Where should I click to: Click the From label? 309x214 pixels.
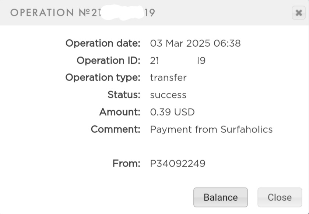click(x=126, y=164)
